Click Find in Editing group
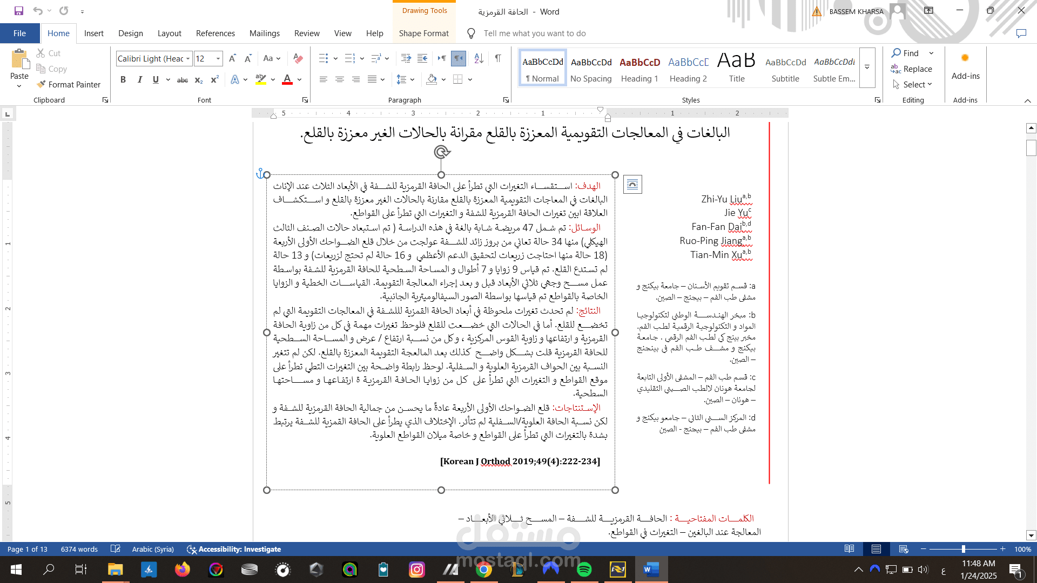 tap(905, 53)
